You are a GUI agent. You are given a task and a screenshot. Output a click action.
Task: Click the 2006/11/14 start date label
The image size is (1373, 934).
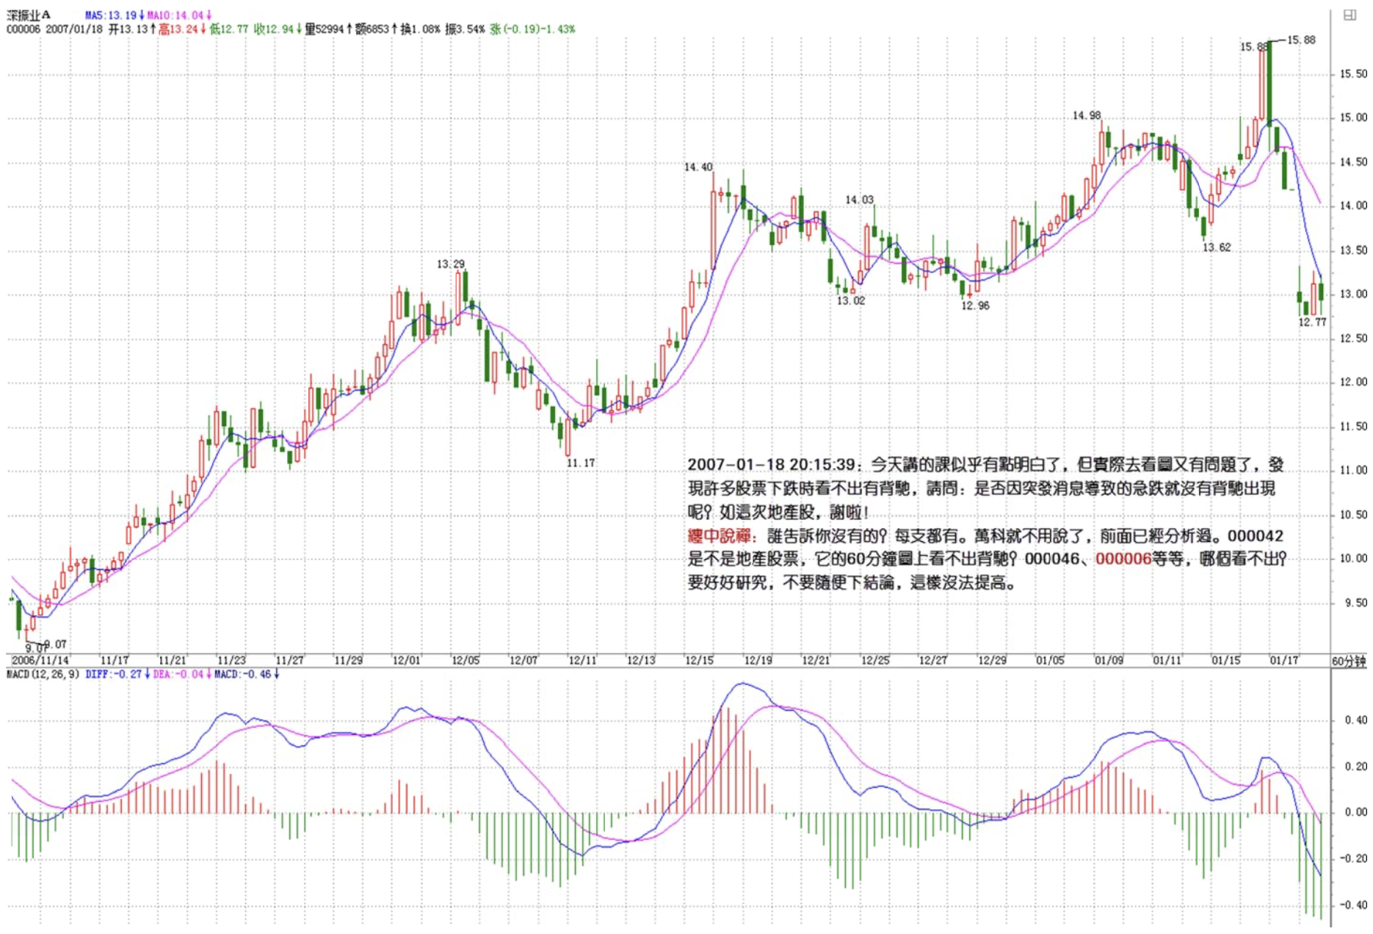pyautogui.click(x=40, y=660)
